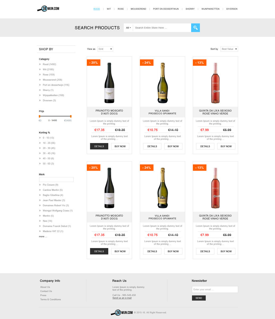Viewport: 275px width, 319px height.
Task: Filter by discount 20 - 30 (45)
Action: coord(49,148)
